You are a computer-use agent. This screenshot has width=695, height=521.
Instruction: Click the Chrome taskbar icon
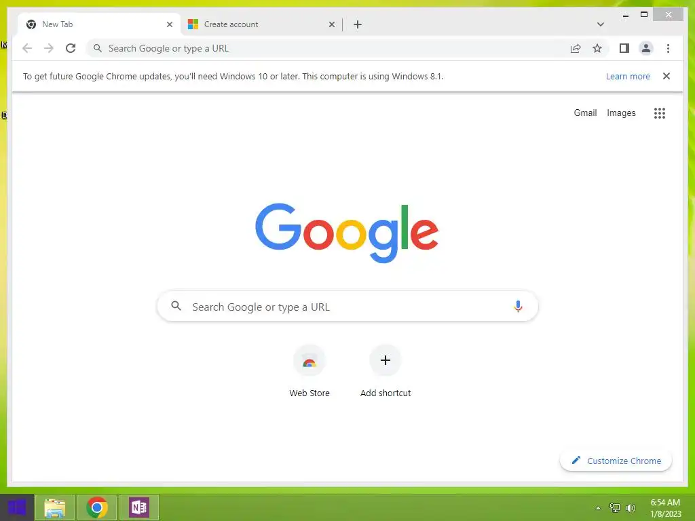point(97,507)
